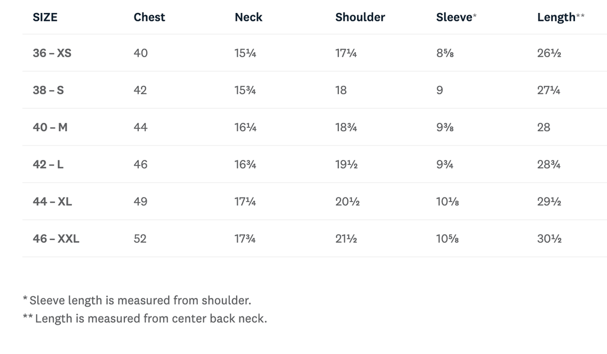
Task: Click length value 26½ in XS row
Action: click(549, 53)
